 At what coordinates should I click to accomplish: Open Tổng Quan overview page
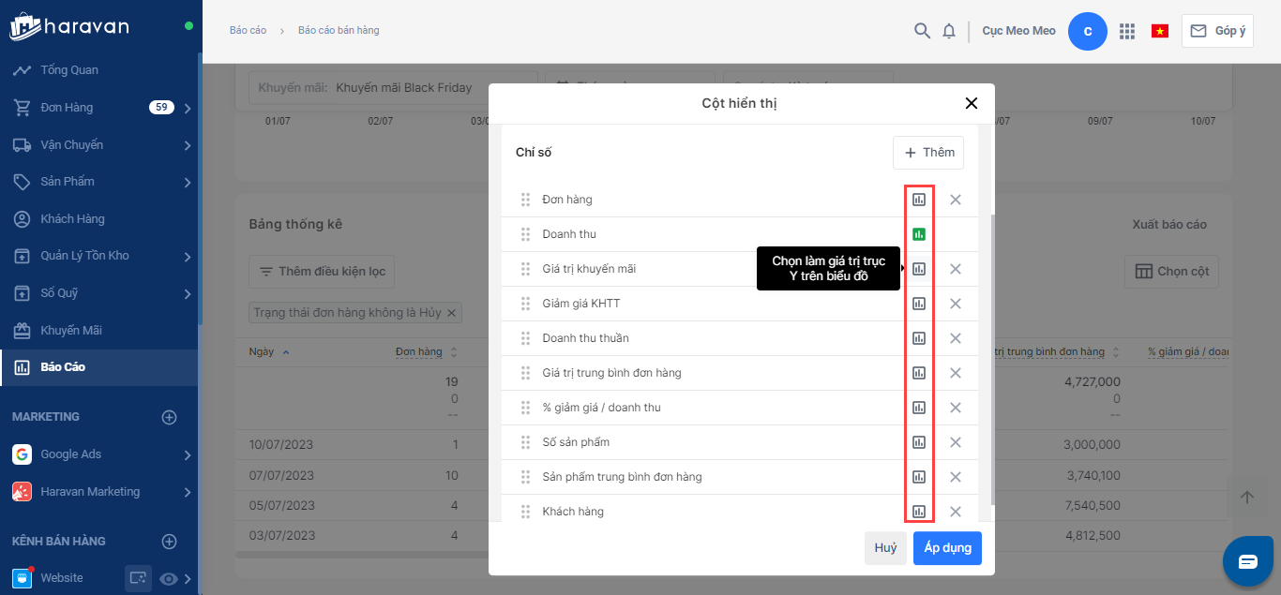68,70
